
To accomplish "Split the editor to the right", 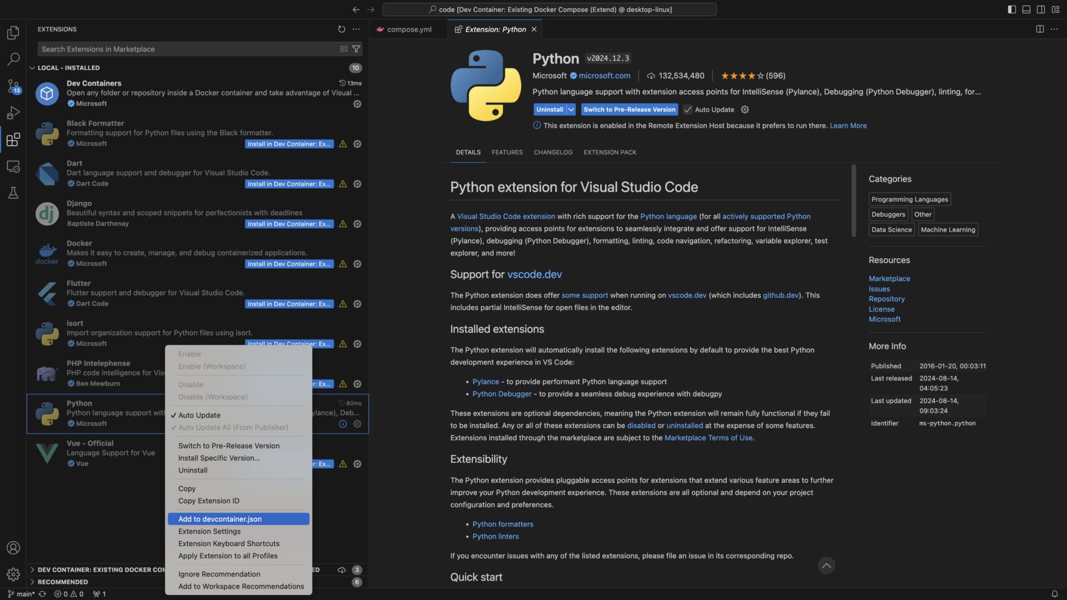I will point(1040,29).
